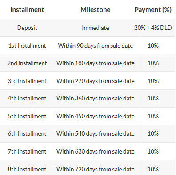
Task: Click the 8th Installment cell
Action: tap(27, 169)
